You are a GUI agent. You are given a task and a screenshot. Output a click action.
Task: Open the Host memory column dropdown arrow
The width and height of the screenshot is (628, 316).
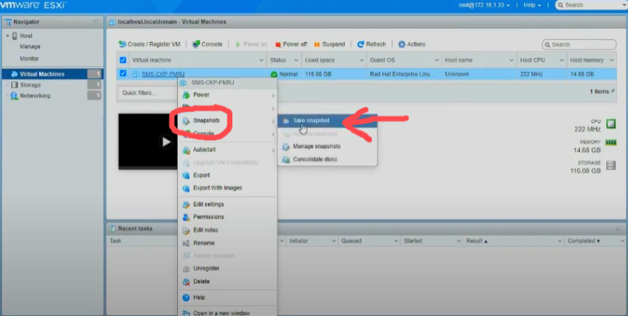pos(611,60)
